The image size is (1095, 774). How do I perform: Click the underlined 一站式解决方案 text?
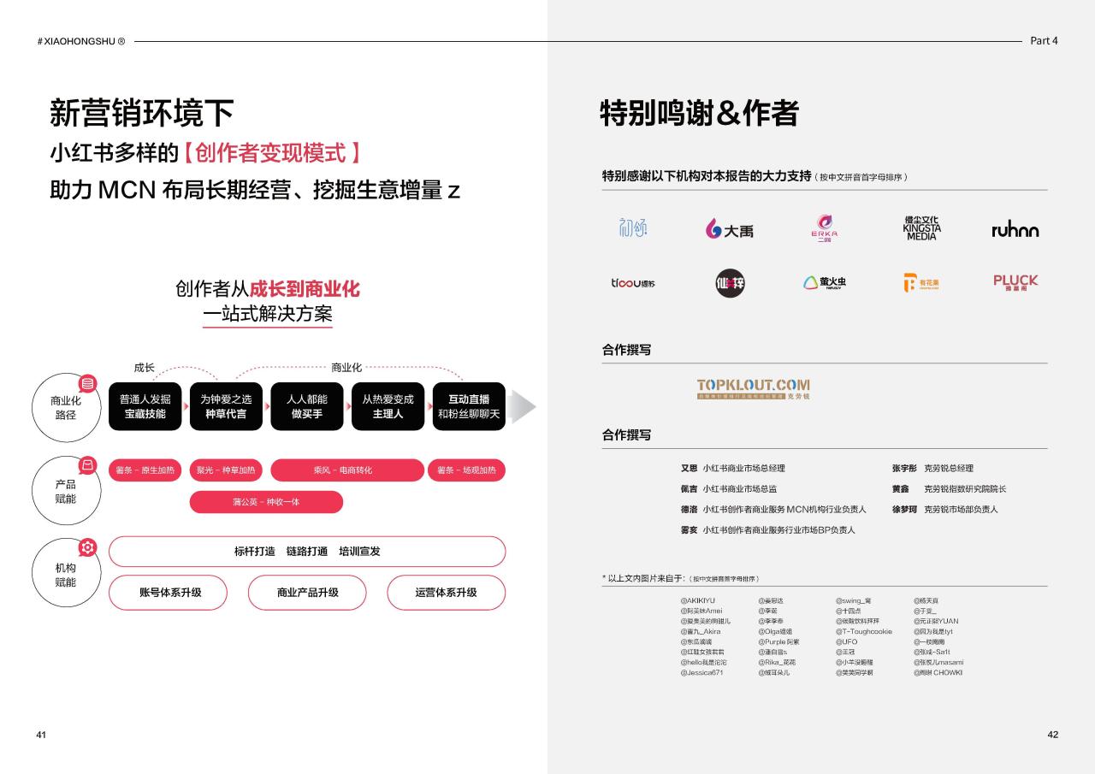(267, 313)
